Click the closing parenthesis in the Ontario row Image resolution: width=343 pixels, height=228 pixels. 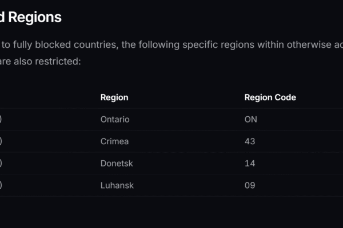point(1,120)
